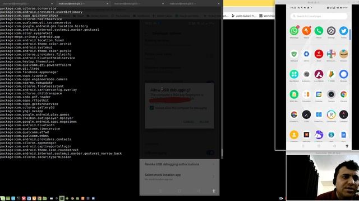Open the Clone Phone app
Image resolution: width=359 pixels, height=201 pixels.
pos(319,114)
